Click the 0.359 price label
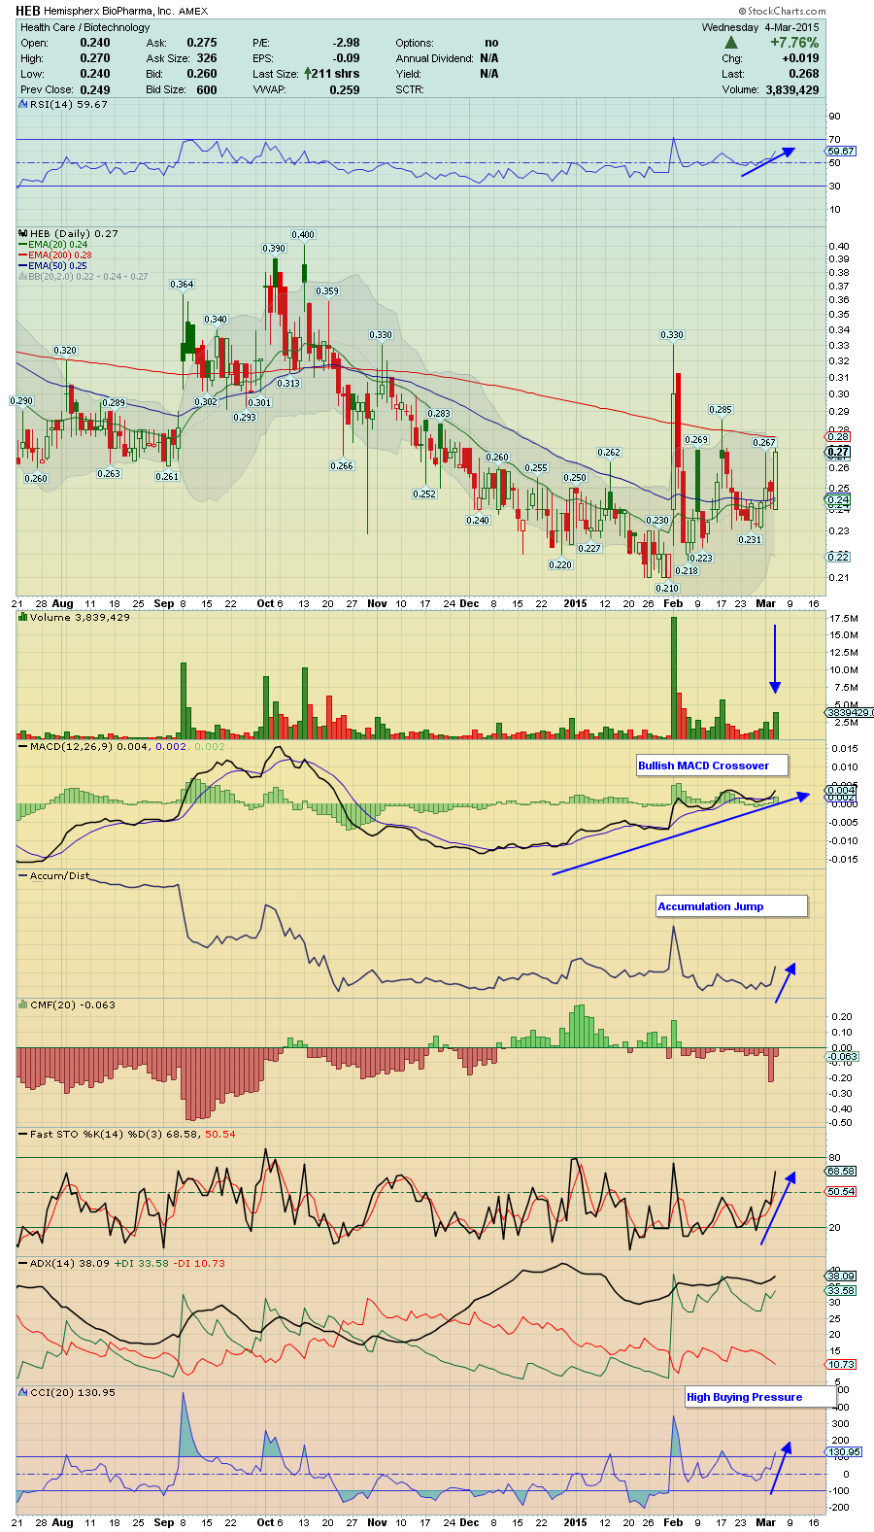The height and width of the screenshot is (1532, 874). click(327, 291)
